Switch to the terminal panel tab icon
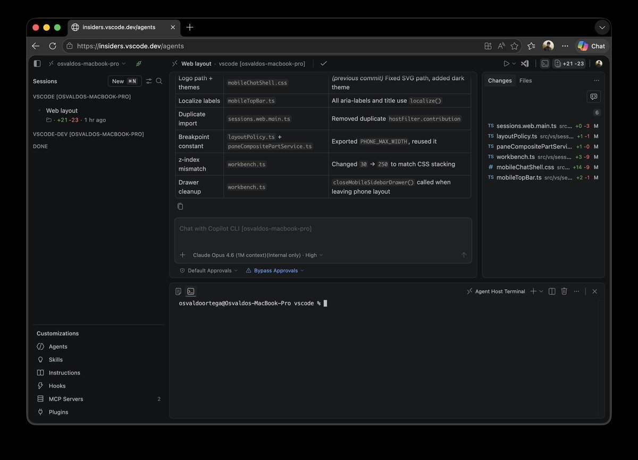The image size is (638, 460). (191, 291)
